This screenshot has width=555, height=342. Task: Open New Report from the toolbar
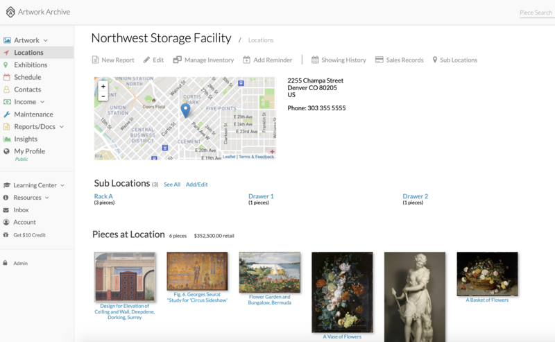[113, 60]
